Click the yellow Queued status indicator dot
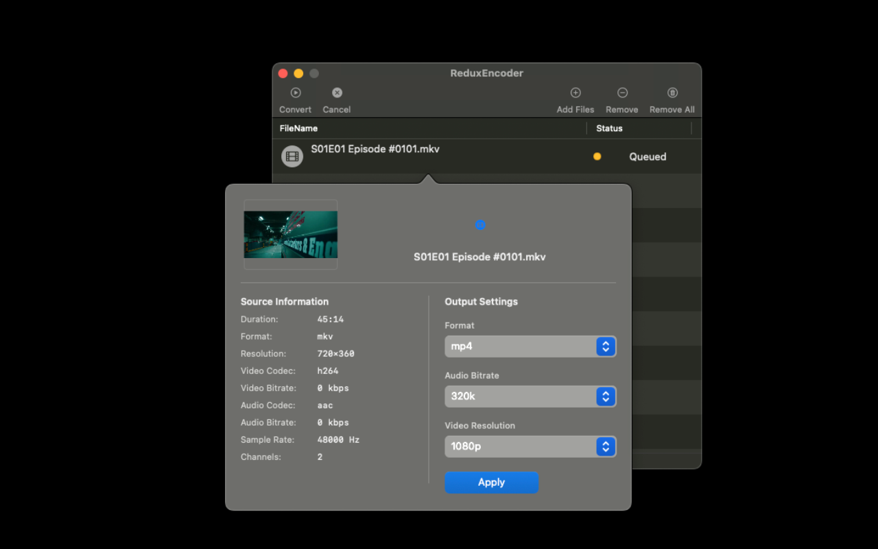 coord(597,156)
